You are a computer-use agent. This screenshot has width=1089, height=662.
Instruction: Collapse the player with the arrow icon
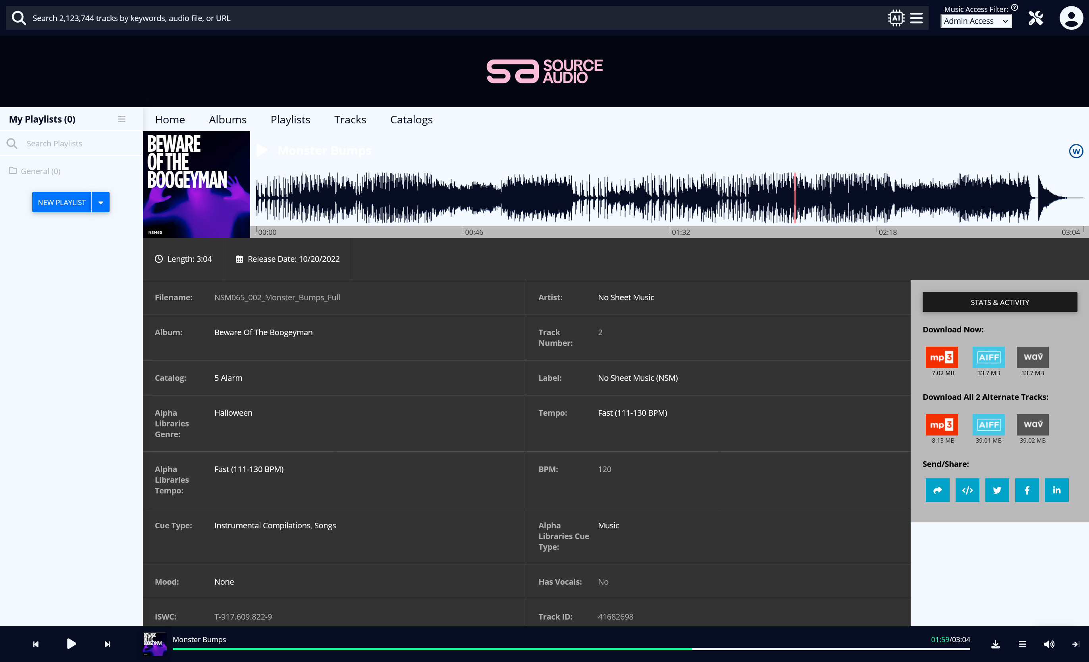[x=1076, y=644]
